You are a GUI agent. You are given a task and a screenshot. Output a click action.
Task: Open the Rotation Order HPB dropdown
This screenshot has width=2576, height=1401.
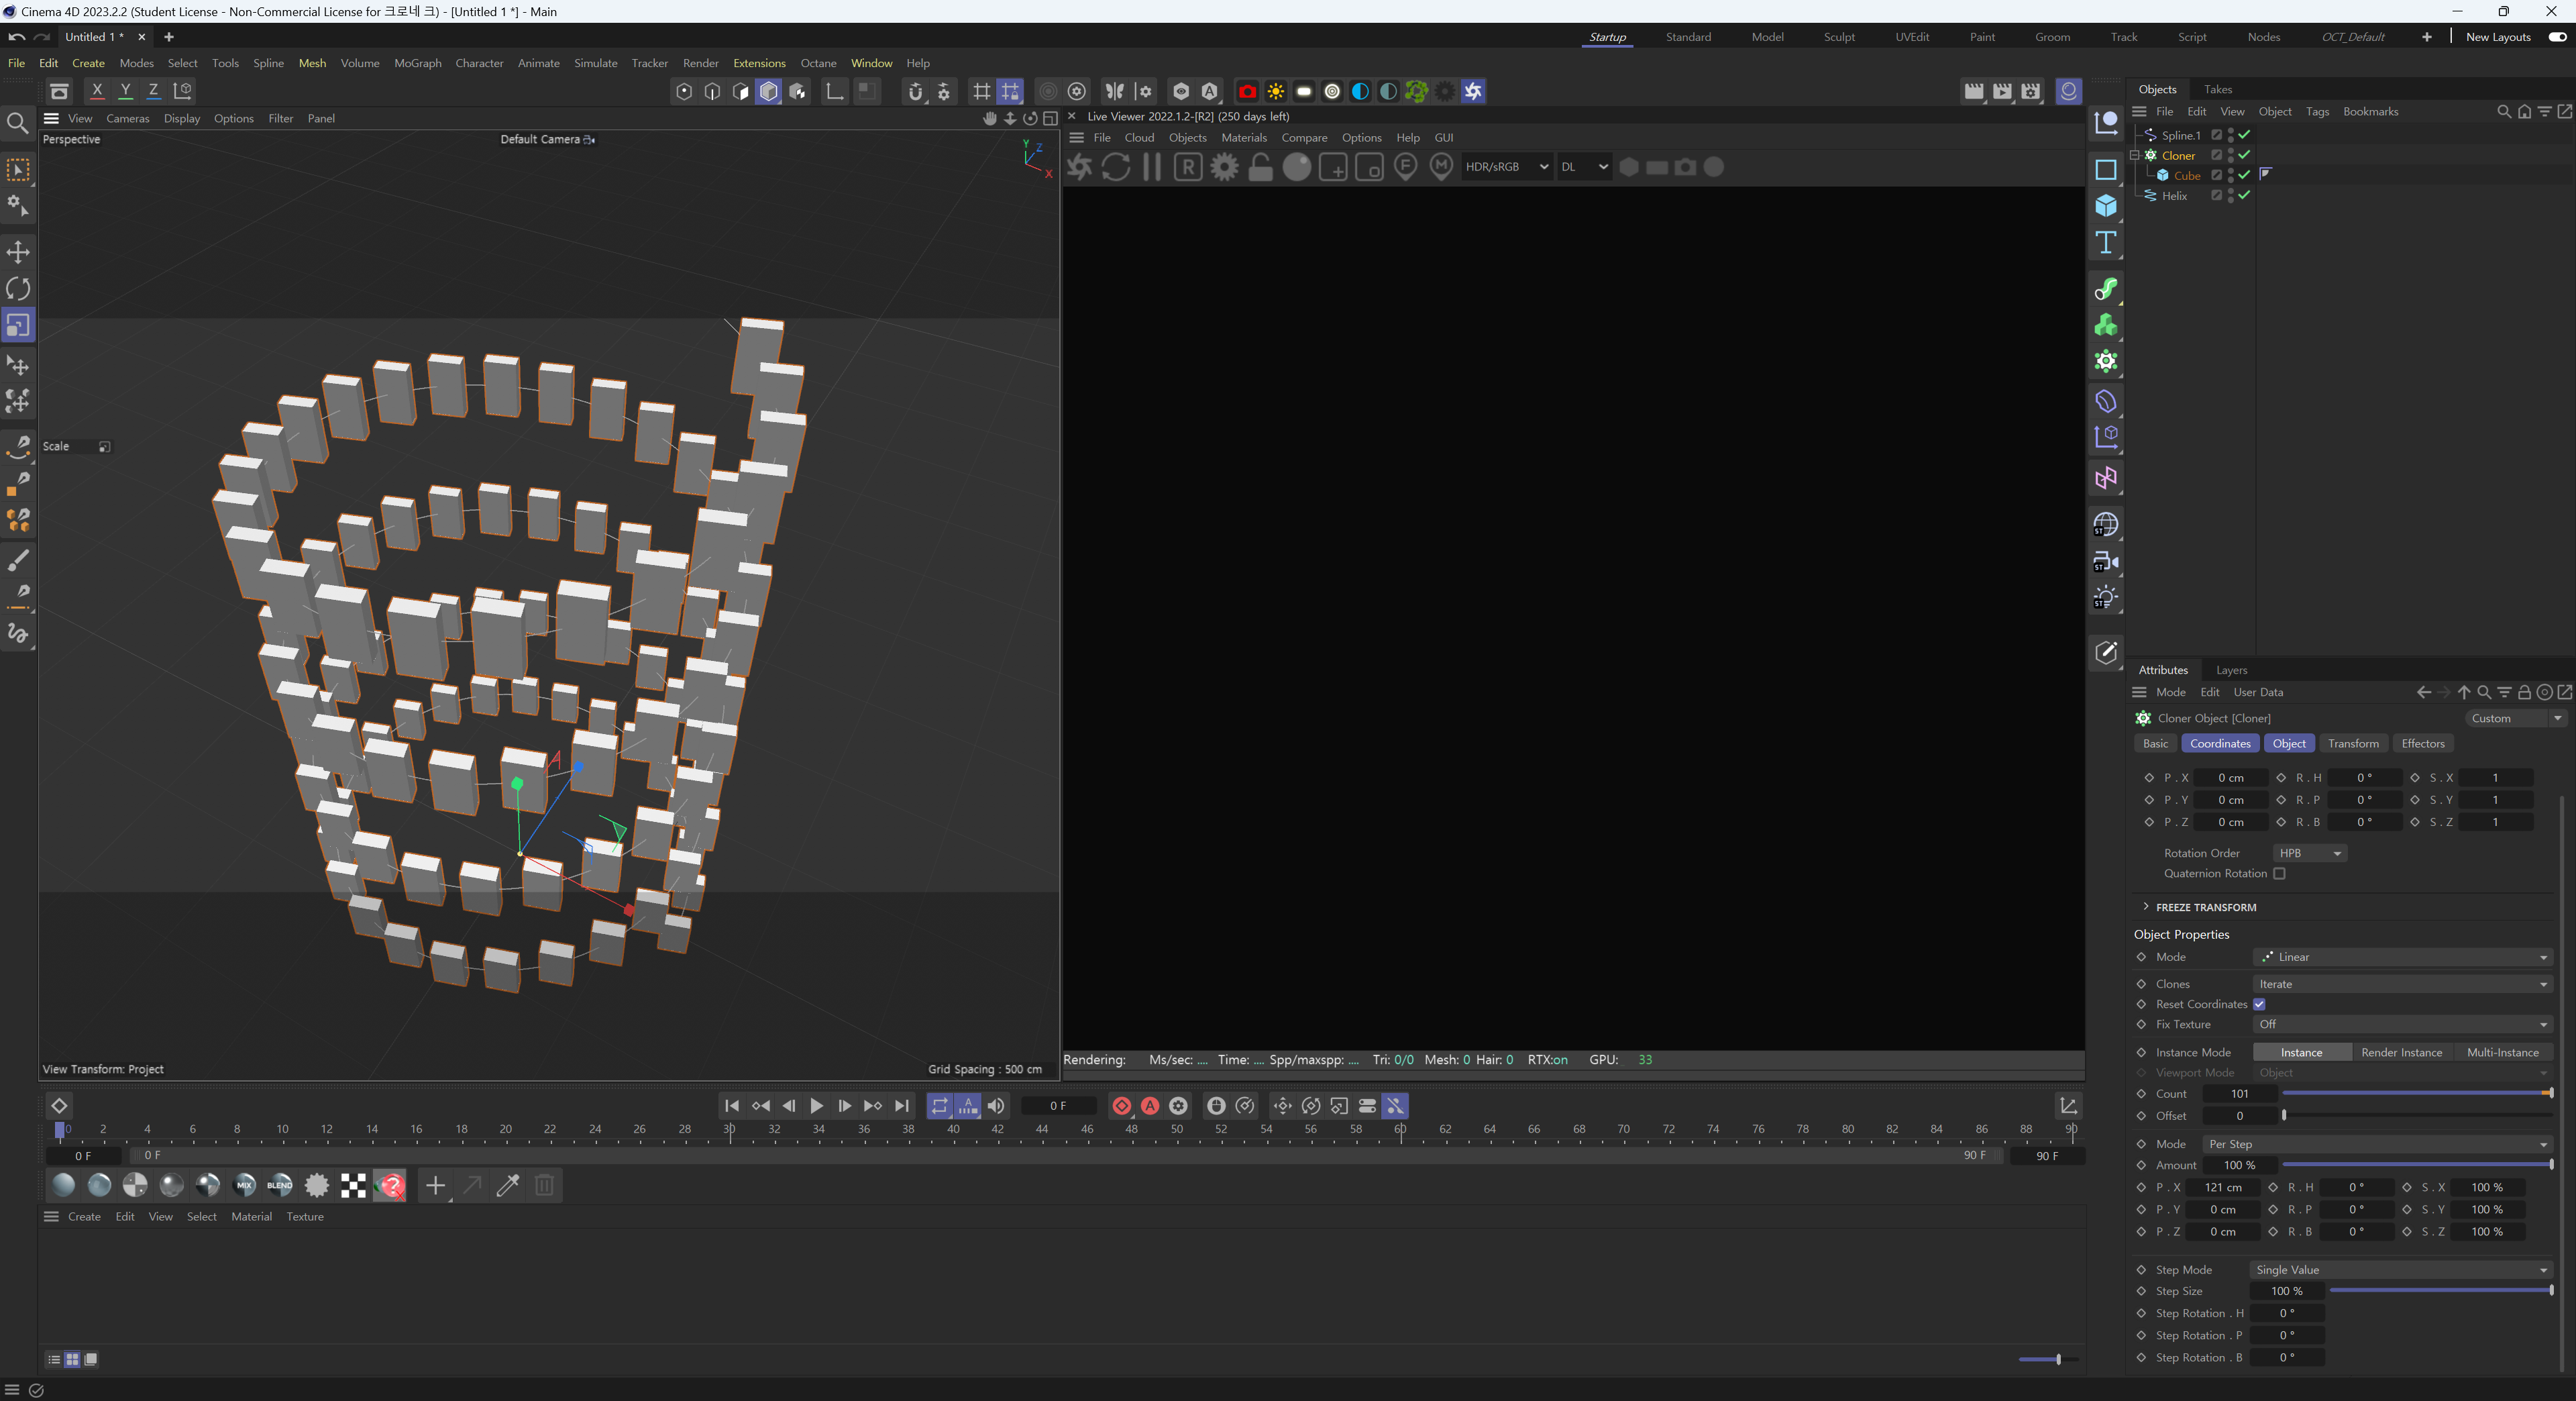click(2310, 853)
